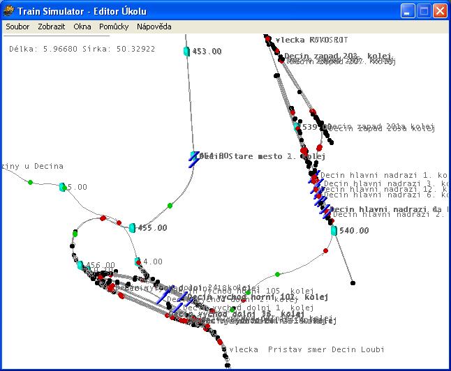Open the Pomůcky menu
Image resolution: width=451 pixels, height=371 pixels.
click(x=114, y=26)
